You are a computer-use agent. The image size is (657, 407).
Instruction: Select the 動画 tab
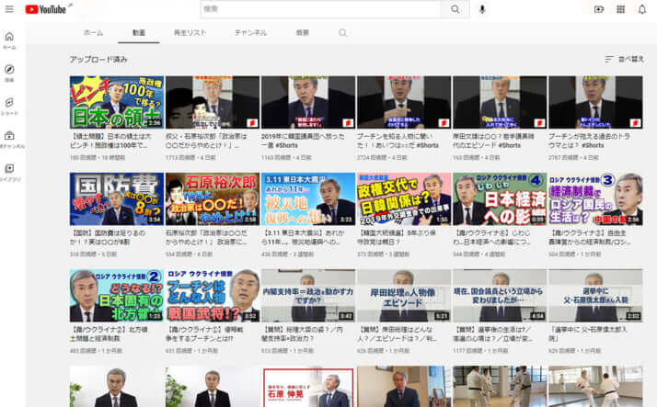[x=139, y=33]
